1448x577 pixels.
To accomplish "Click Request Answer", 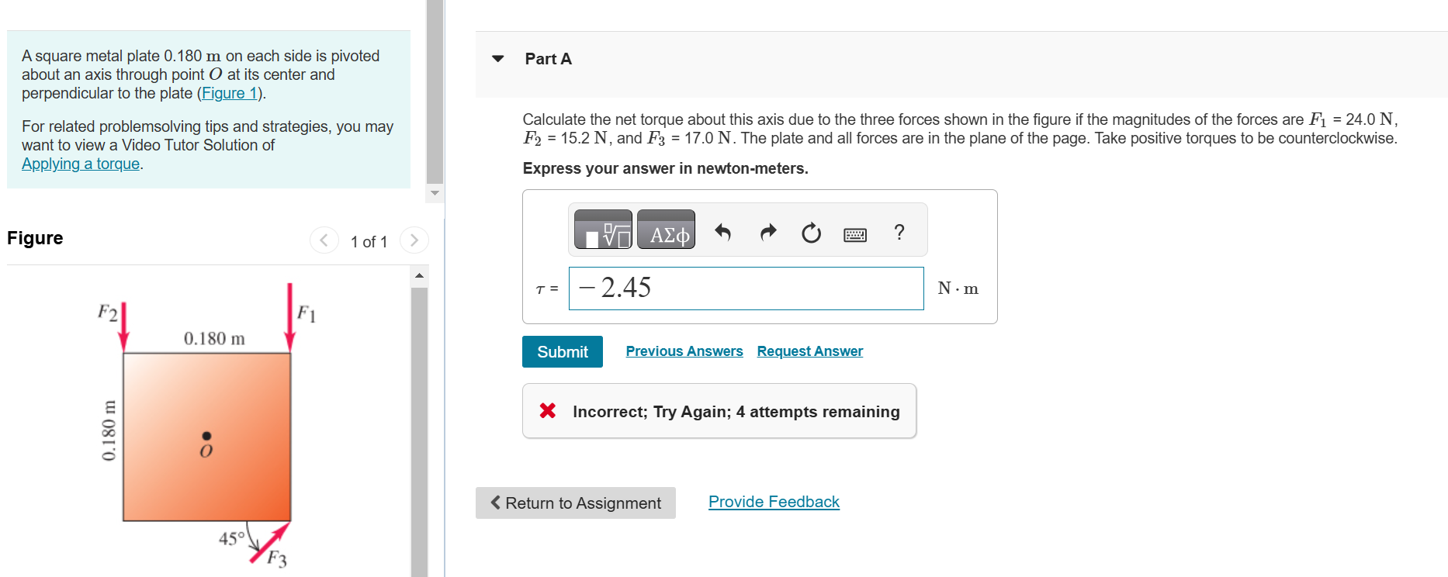I will 809,351.
